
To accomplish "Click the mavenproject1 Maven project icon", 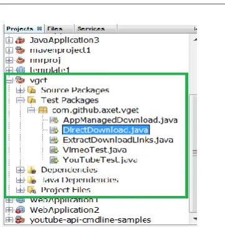I will coord(21,50).
